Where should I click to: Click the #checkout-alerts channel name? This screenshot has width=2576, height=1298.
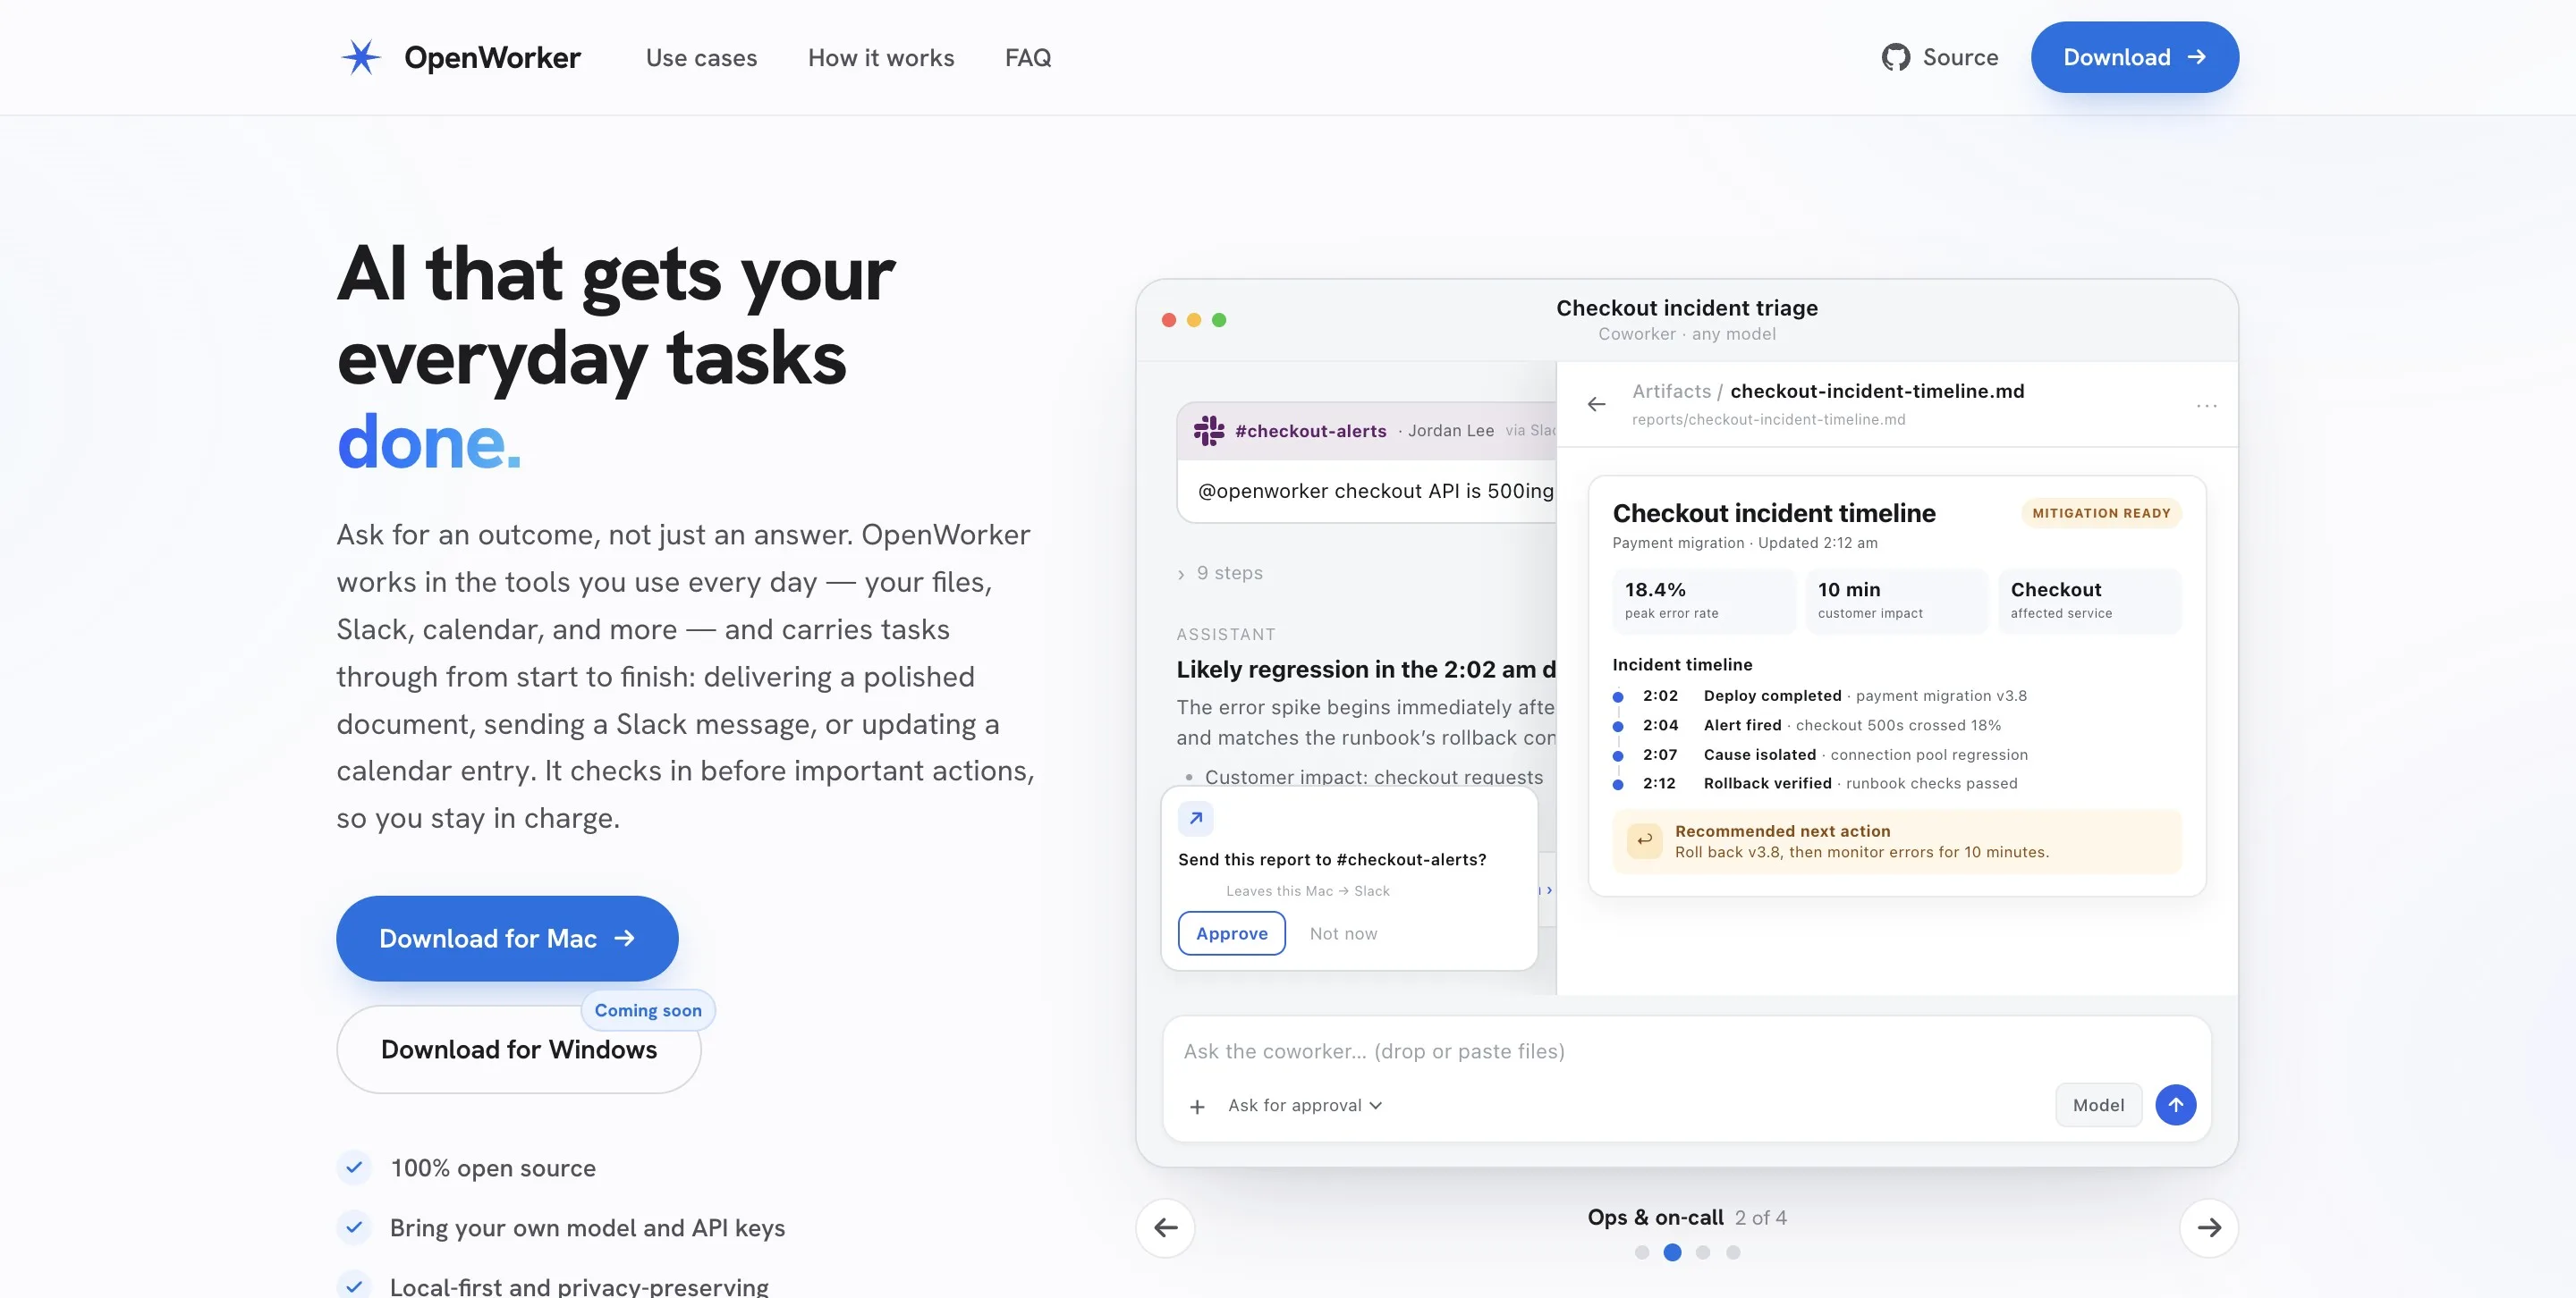pos(1310,431)
